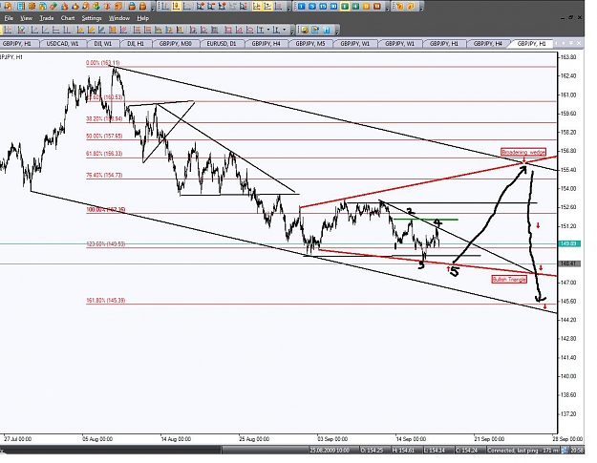The image size is (597, 463).
Task: Click the 161.80% (145.39) Fibonacci level label
Action: (105, 300)
